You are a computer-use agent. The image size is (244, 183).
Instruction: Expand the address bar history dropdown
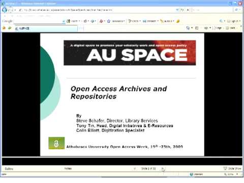[177, 10]
